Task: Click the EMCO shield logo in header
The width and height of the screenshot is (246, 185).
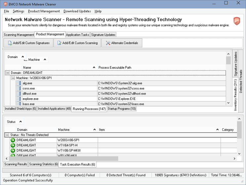Action: click(237, 21)
